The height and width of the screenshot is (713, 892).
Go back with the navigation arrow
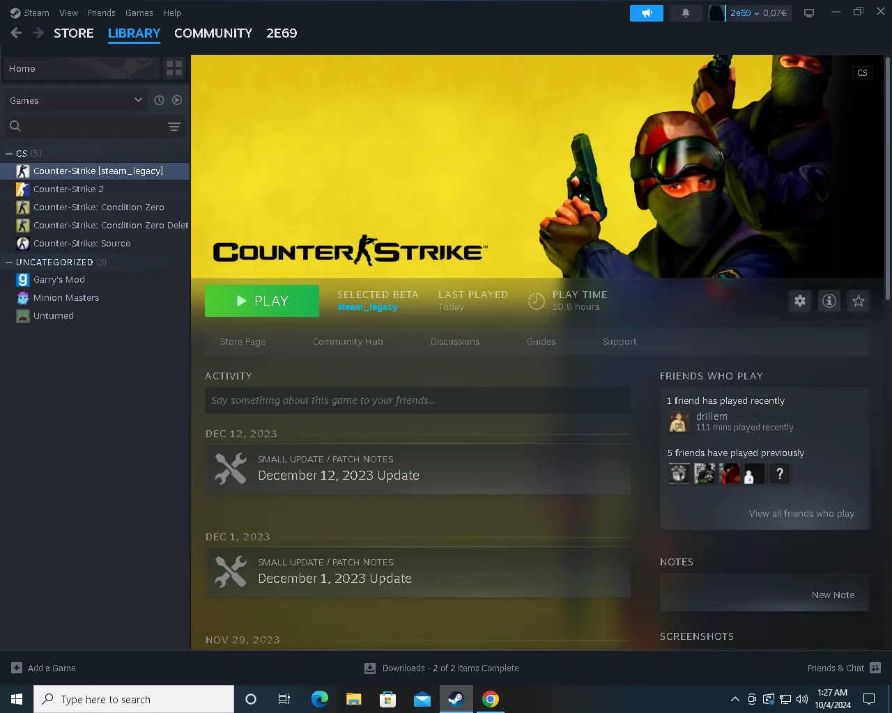tap(16, 33)
